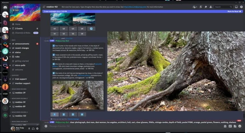
Task: Toggle headphone deafen in user panel
Action: click(x=33, y=129)
